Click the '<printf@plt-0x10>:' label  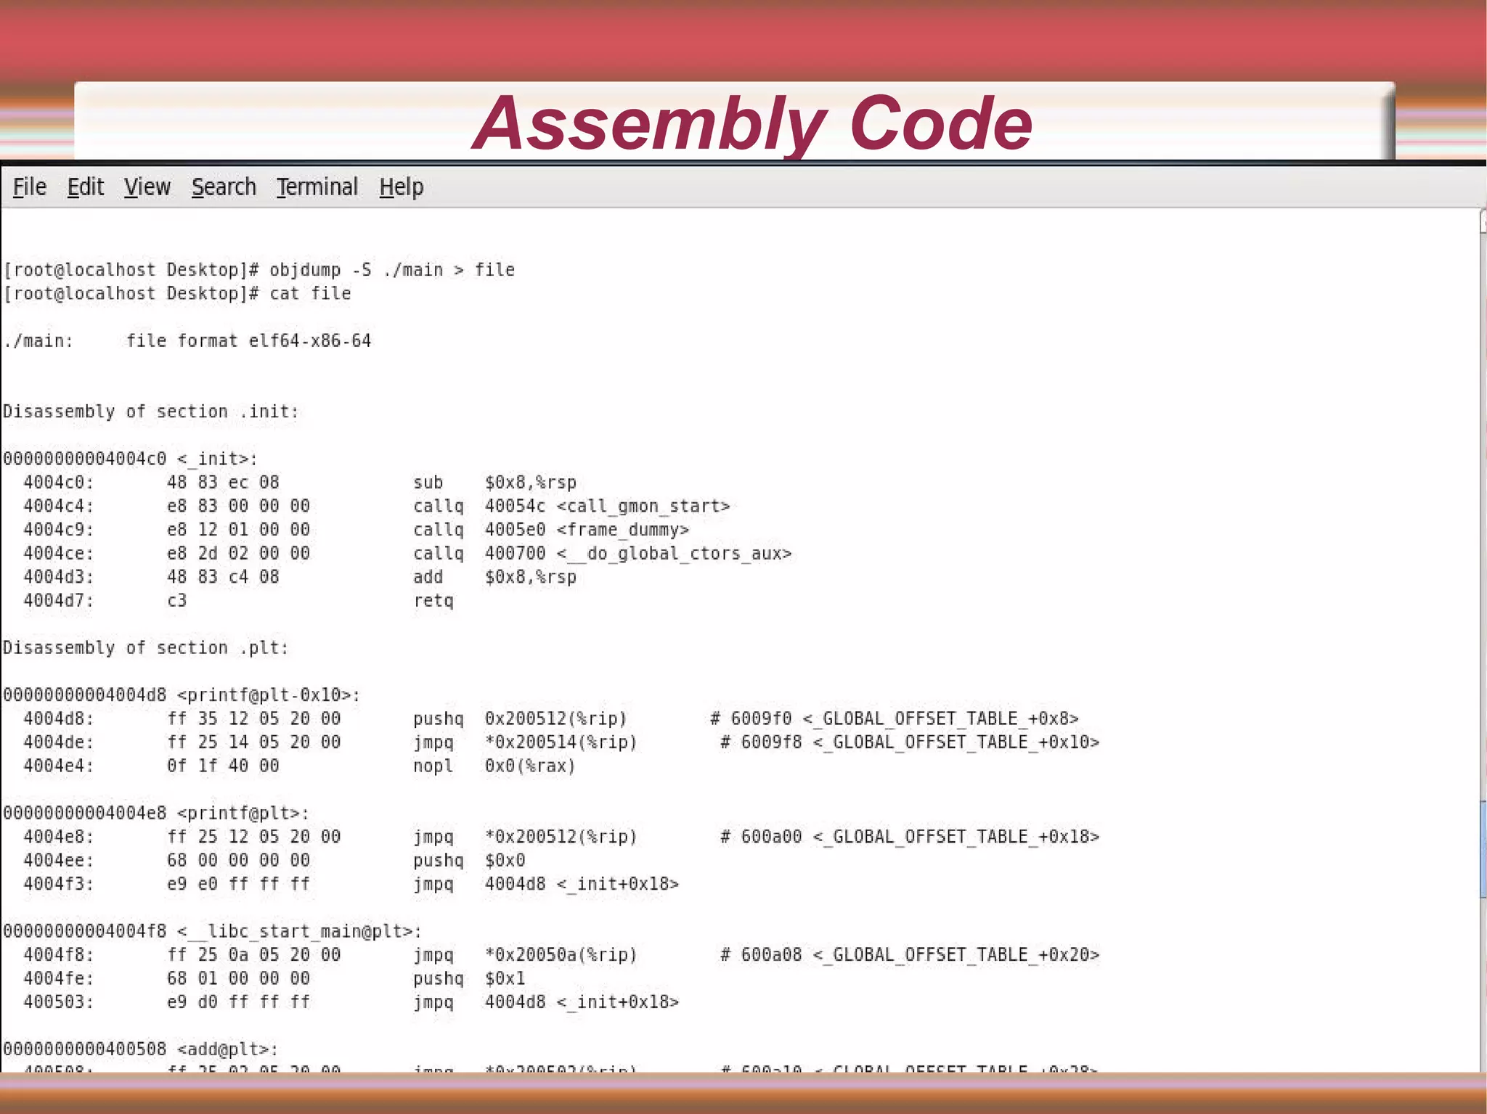pos(269,695)
